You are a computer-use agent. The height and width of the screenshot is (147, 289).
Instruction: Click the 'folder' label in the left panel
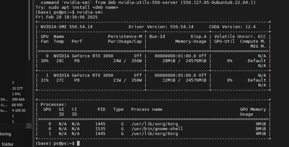tap(8, 144)
